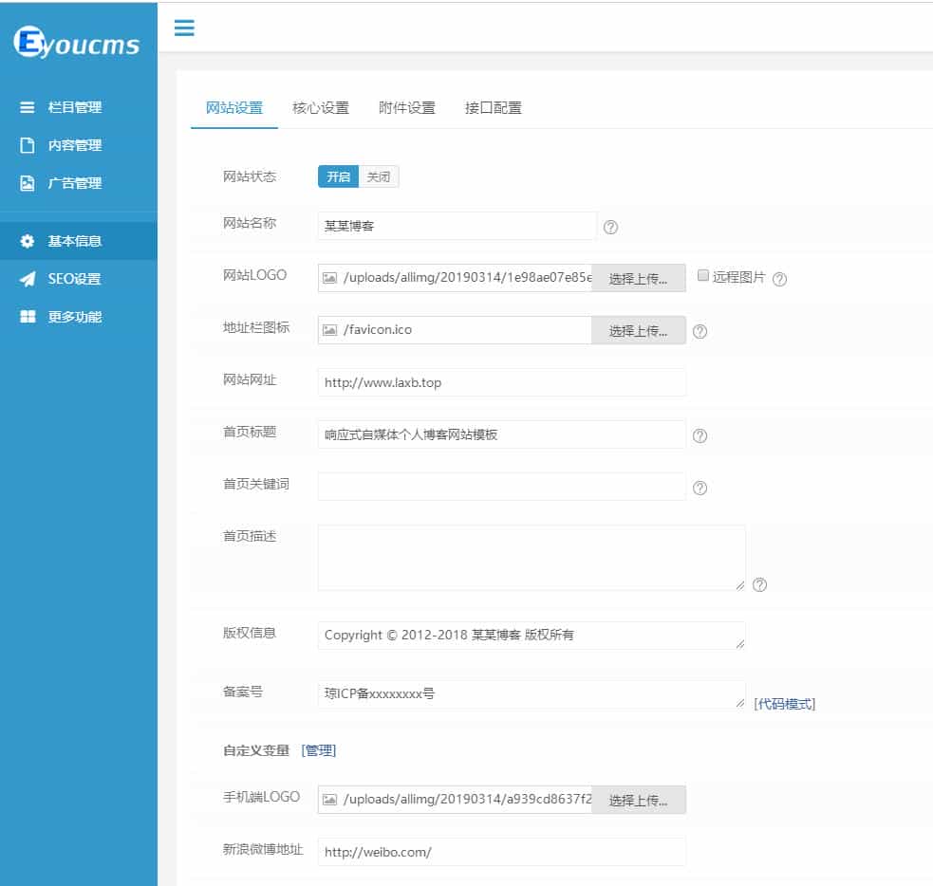Screen dimensions: 933x886
Task: Click 选择上传 for 地址栏图标
Action: (x=639, y=331)
